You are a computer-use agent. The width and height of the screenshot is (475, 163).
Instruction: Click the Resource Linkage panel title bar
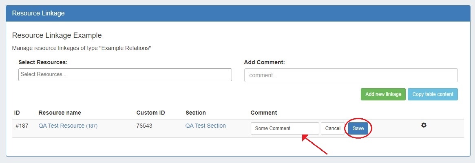[237, 13]
